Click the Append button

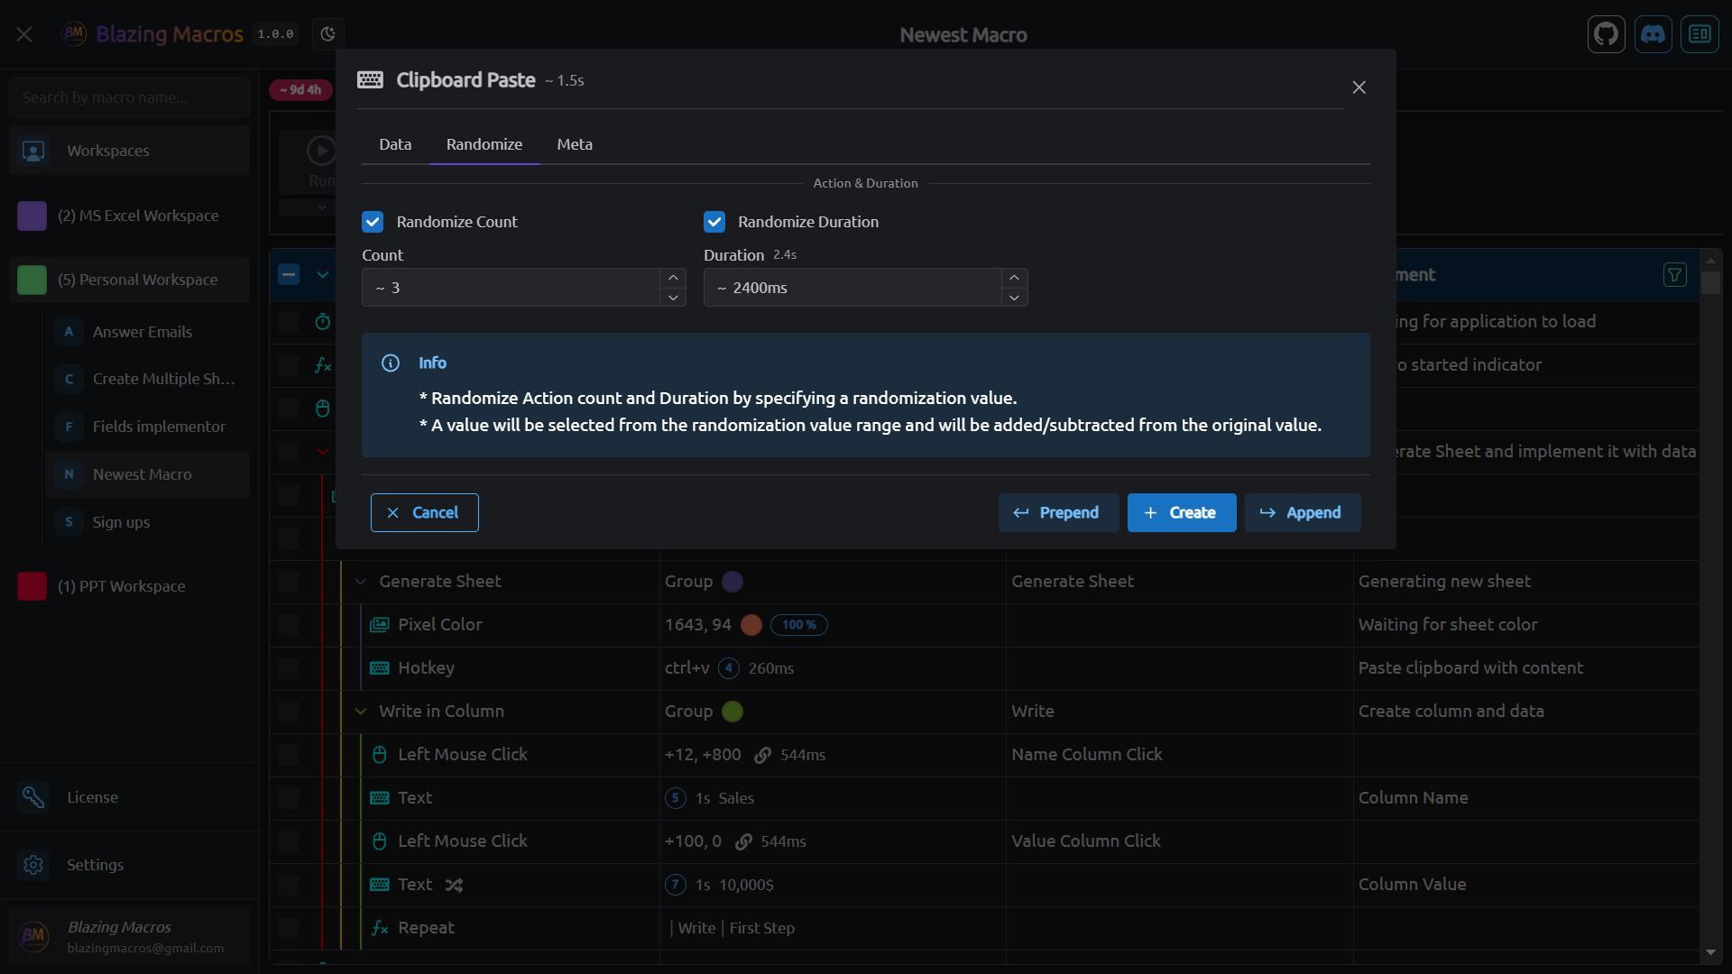click(x=1302, y=512)
